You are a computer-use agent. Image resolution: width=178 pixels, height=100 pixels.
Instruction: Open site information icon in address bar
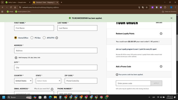tap(20, 7)
